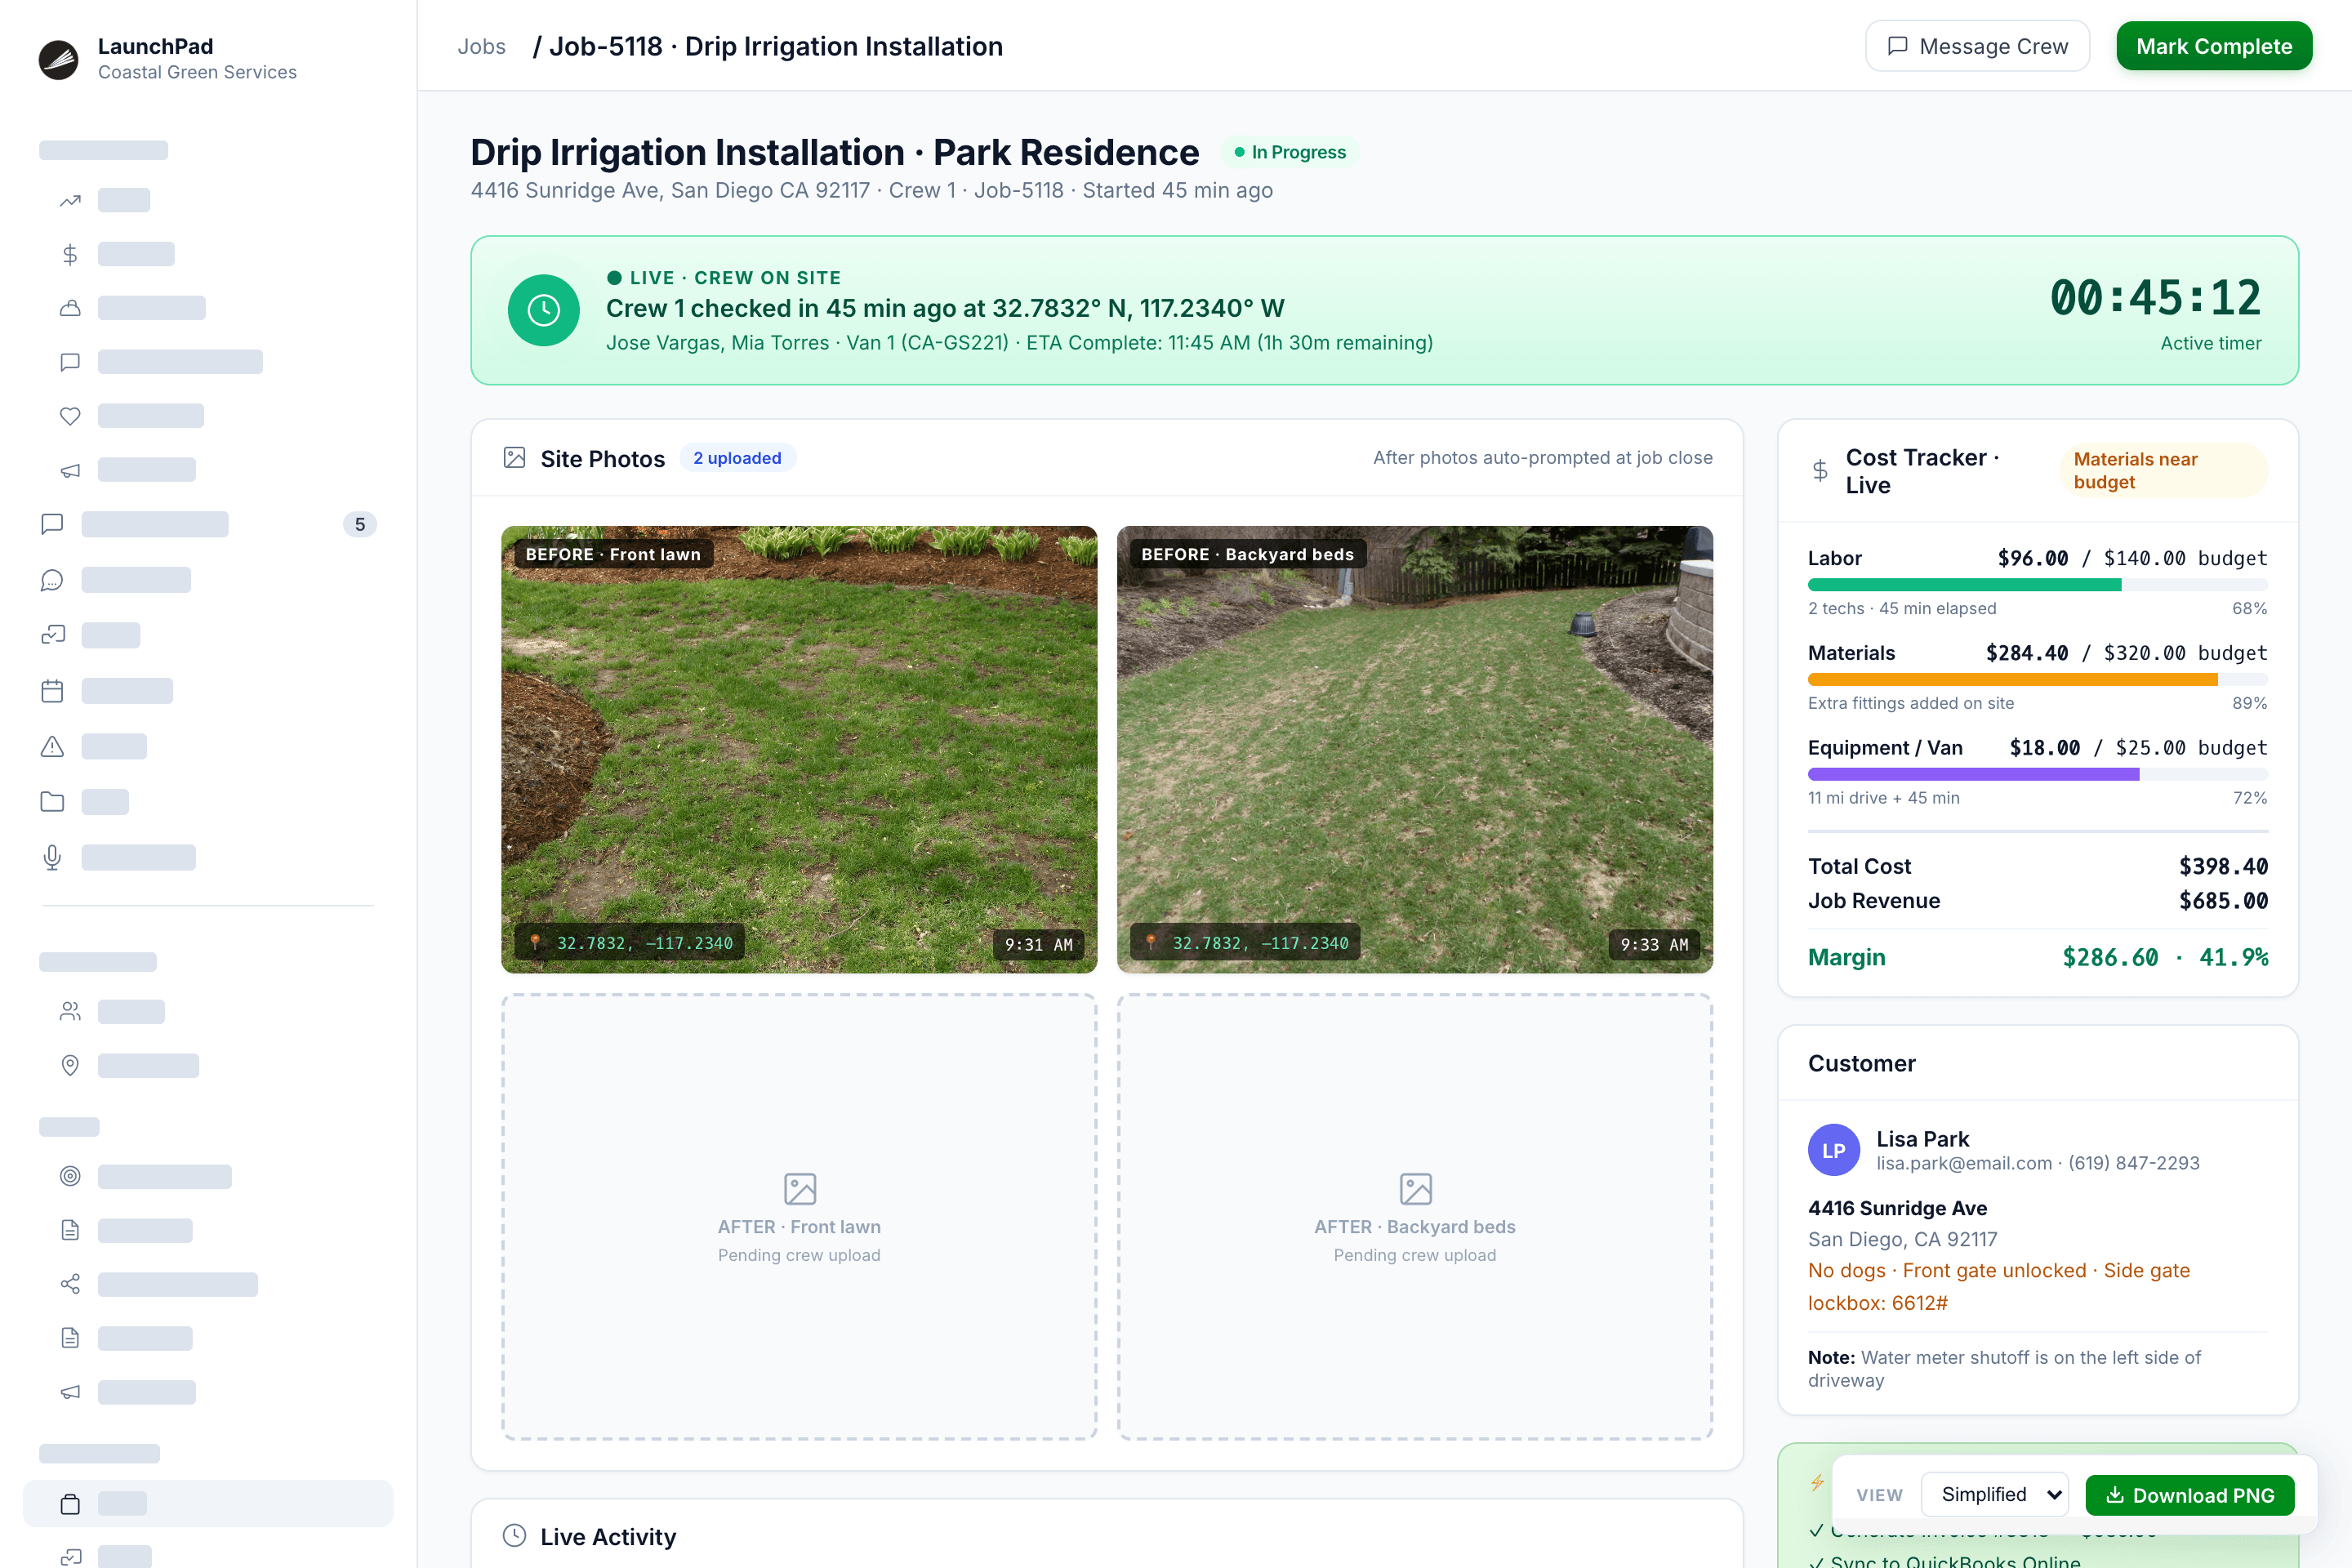Image resolution: width=2352 pixels, height=1568 pixels.
Task: Click the Mark Complete button
Action: click(2214, 46)
